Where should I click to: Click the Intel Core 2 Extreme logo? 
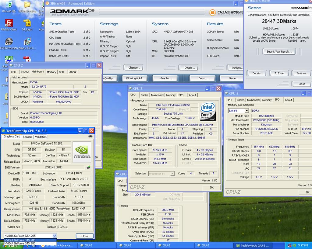point(208,112)
